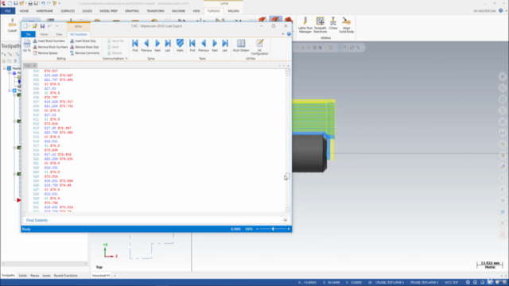Switch to Code Expert Home tab
This screenshot has width=509, height=286.
pyautogui.click(x=44, y=34)
